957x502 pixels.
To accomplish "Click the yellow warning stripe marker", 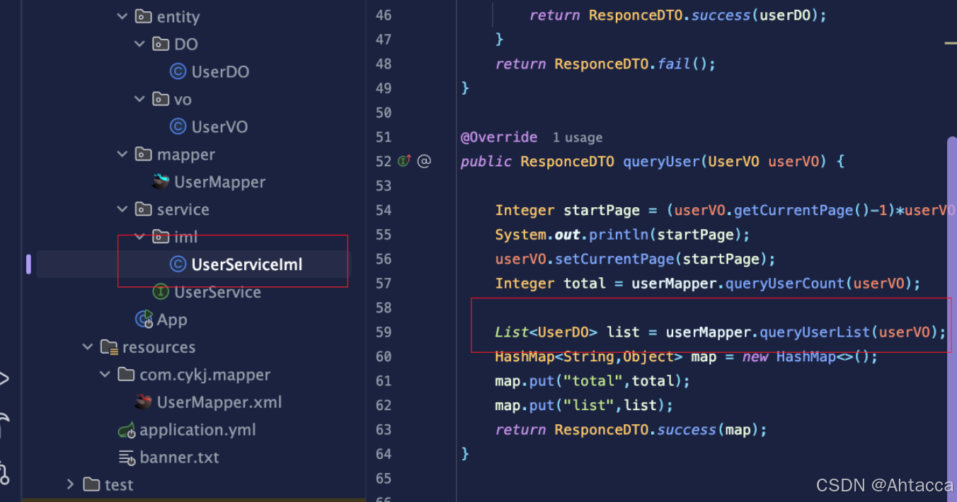I will click(951, 43).
